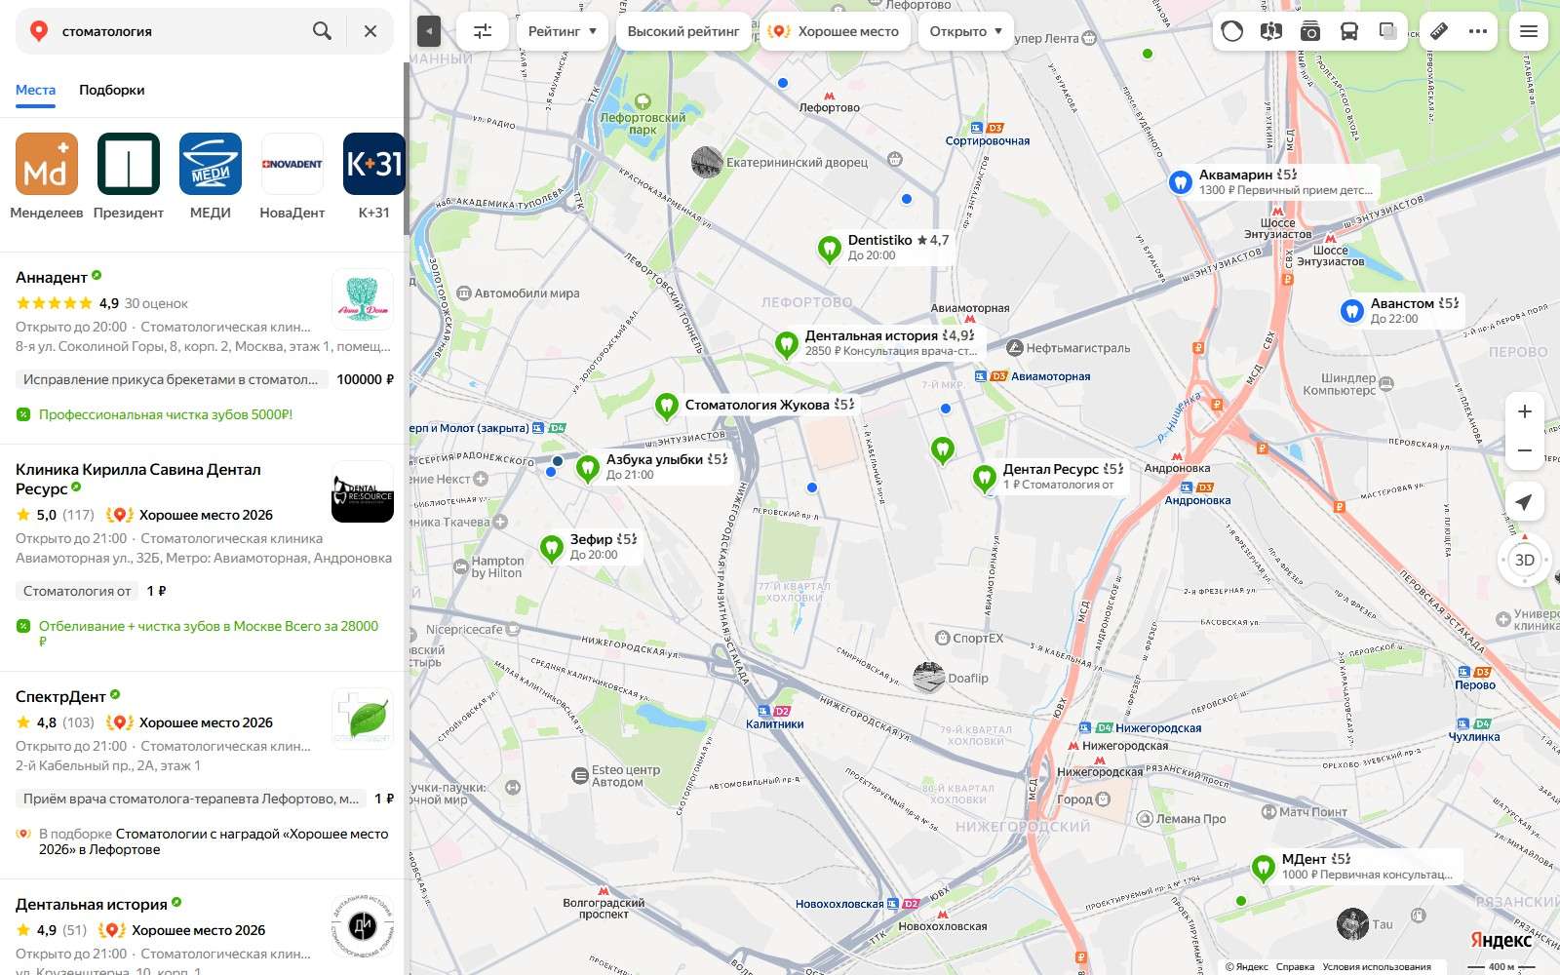Screen dimensions: 1560x975
Task: Click Екатерининский дворец photo marker
Action: (707, 162)
